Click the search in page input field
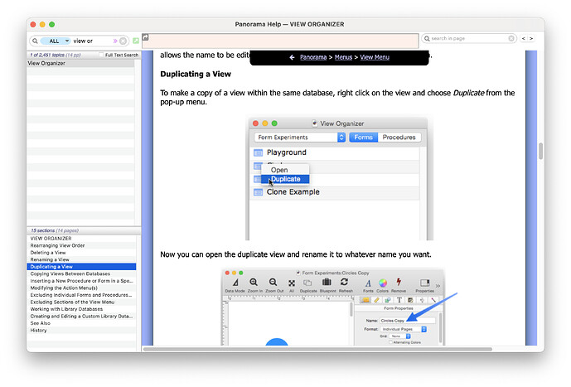This screenshot has width=571, height=387. point(464,38)
